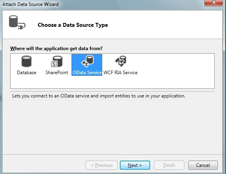Choose the WCF RIA Service icon

coord(121,61)
